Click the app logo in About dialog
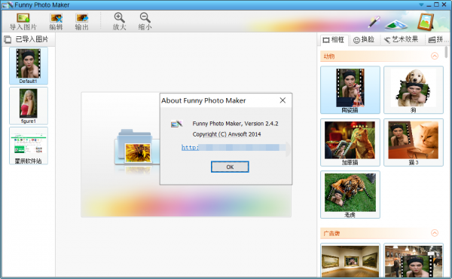The image size is (452, 279). coord(177,124)
